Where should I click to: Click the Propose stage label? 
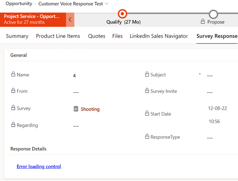[216, 22]
